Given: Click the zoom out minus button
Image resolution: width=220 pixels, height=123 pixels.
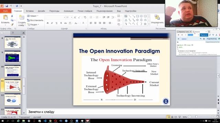Looking at the screenshot, I should point(190,117).
